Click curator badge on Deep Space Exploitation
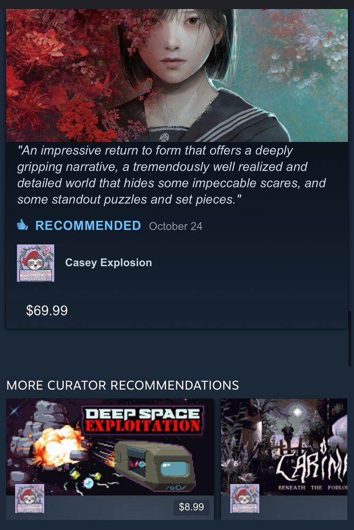Image resolution: width=354 pixels, height=530 pixels. click(30, 498)
